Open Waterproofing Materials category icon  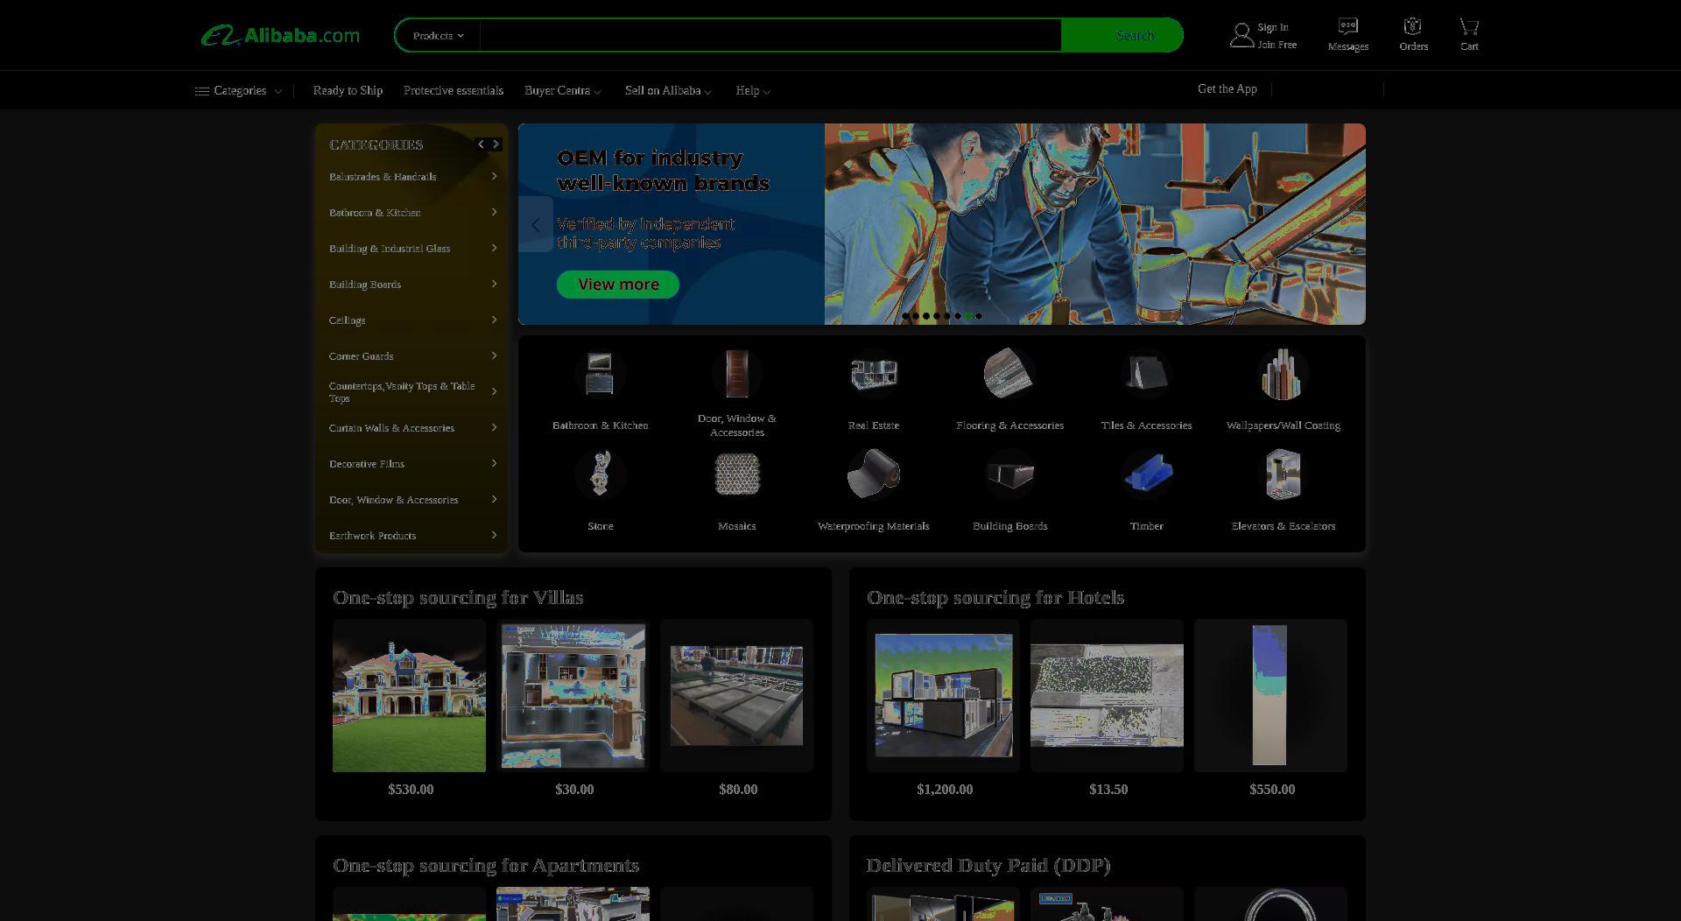[x=874, y=475]
